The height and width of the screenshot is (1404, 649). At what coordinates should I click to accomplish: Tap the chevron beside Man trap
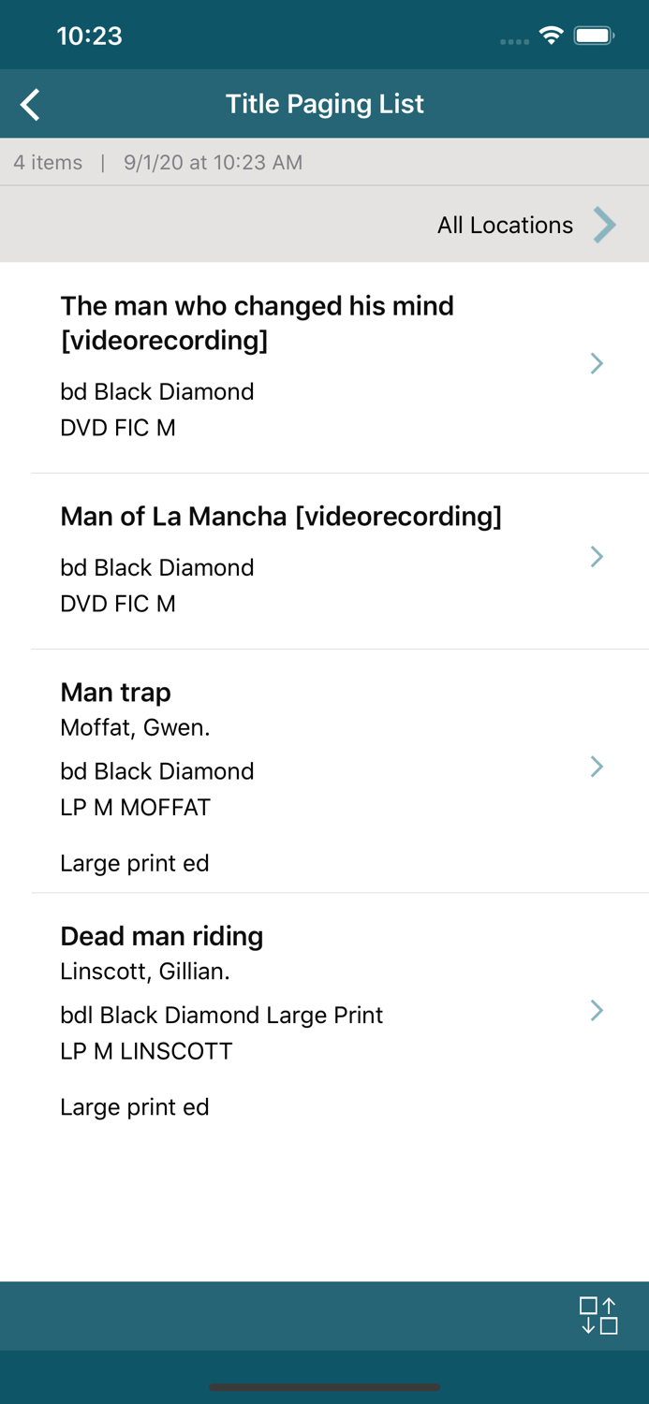(597, 767)
